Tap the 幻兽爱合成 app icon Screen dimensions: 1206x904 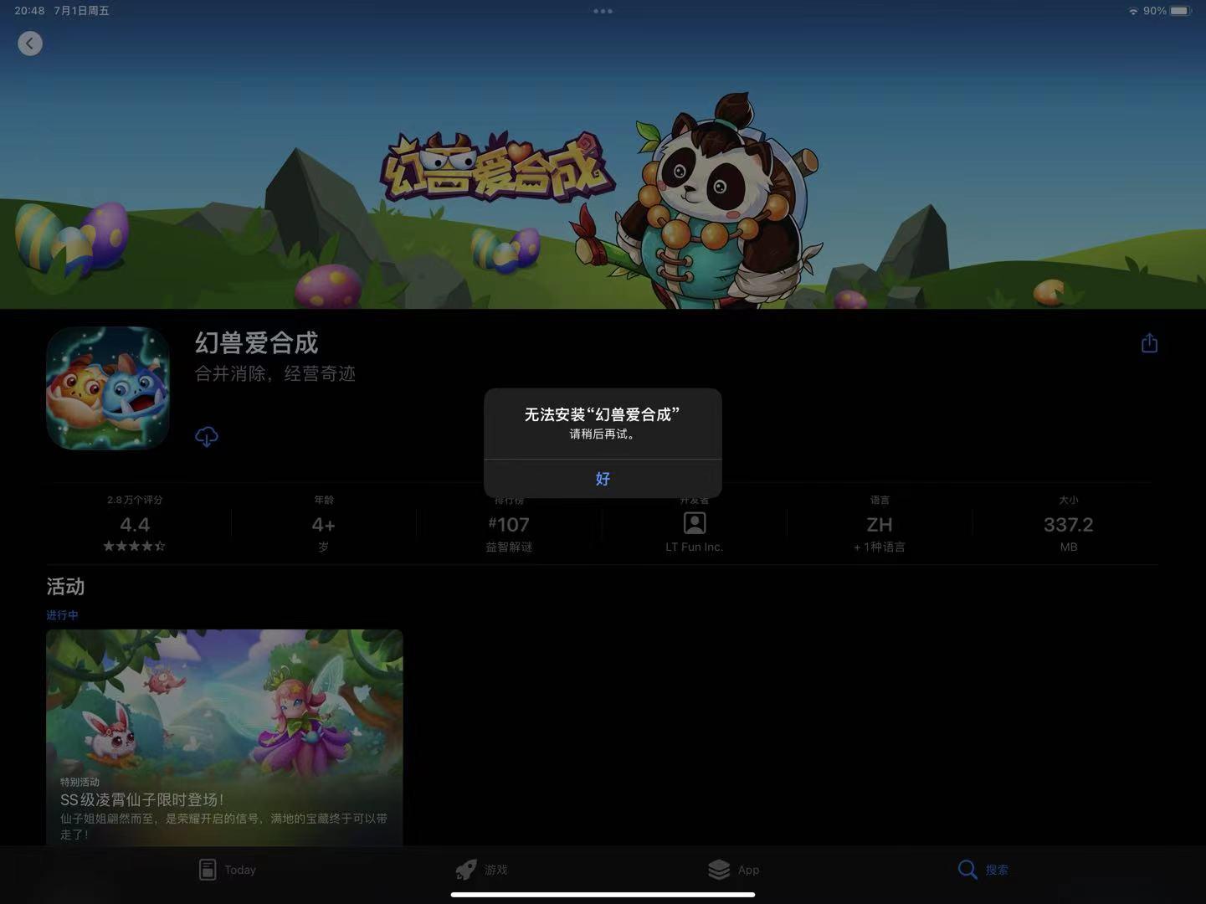108,388
